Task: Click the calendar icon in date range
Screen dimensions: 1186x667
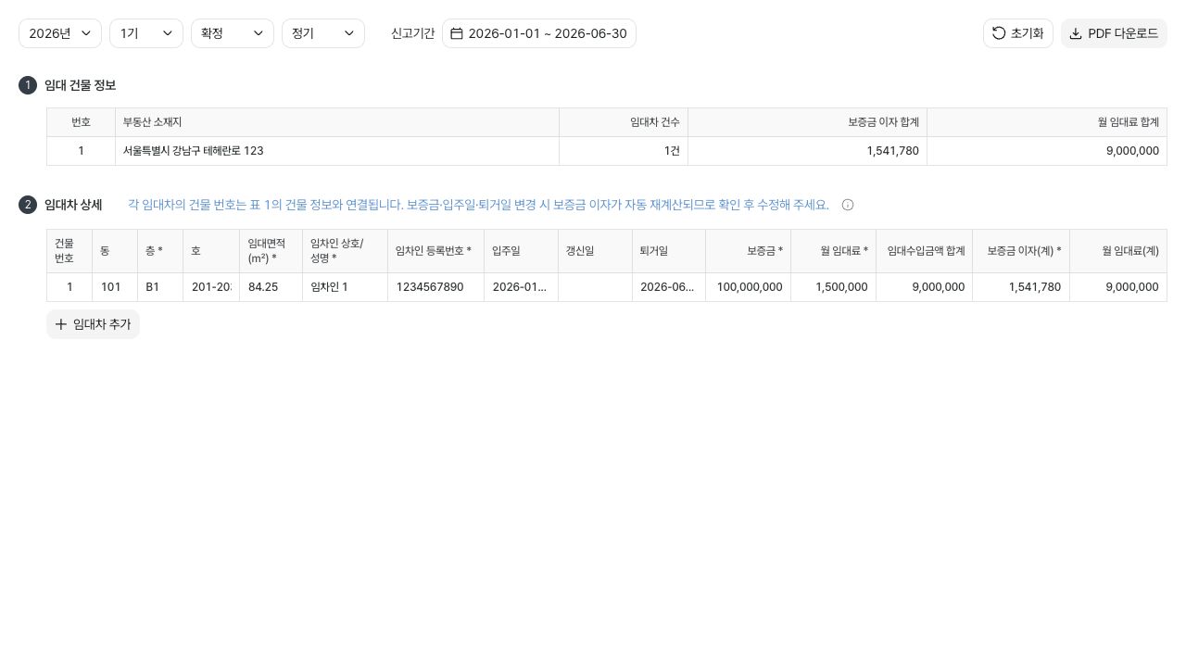Action: (x=457, y=33)
